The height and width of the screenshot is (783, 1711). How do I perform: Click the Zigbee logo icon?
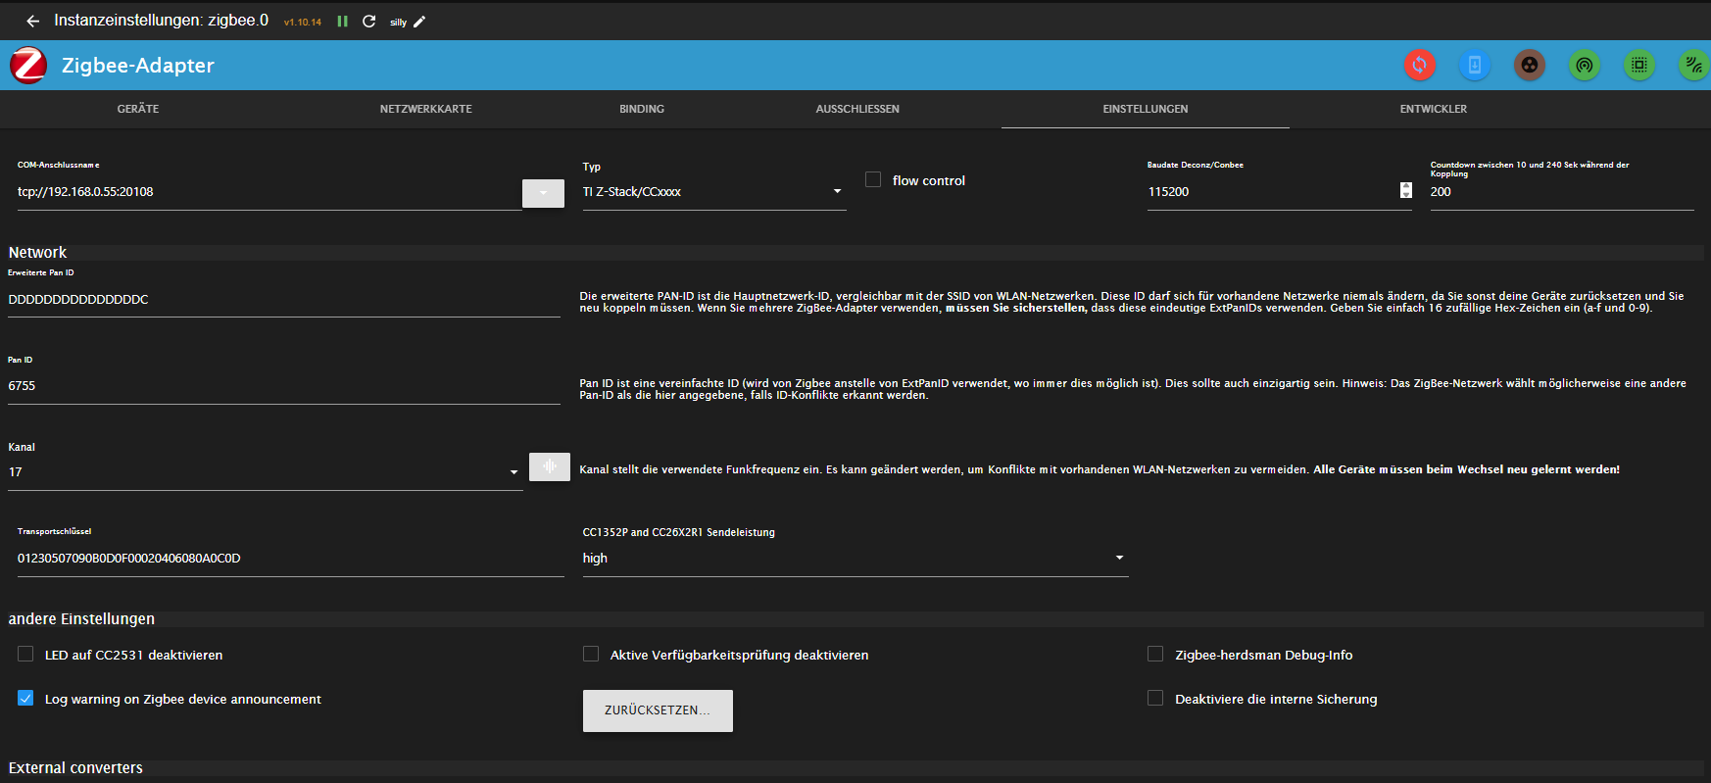(x=28, y=66)
